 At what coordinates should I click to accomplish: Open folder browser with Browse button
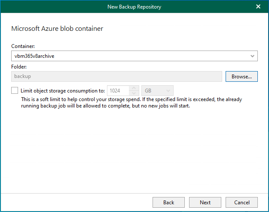(x=241, y=76)
